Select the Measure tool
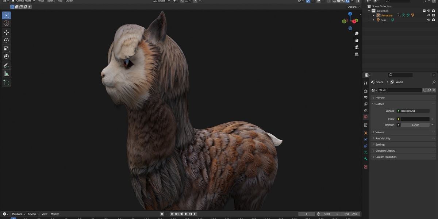 6,74
